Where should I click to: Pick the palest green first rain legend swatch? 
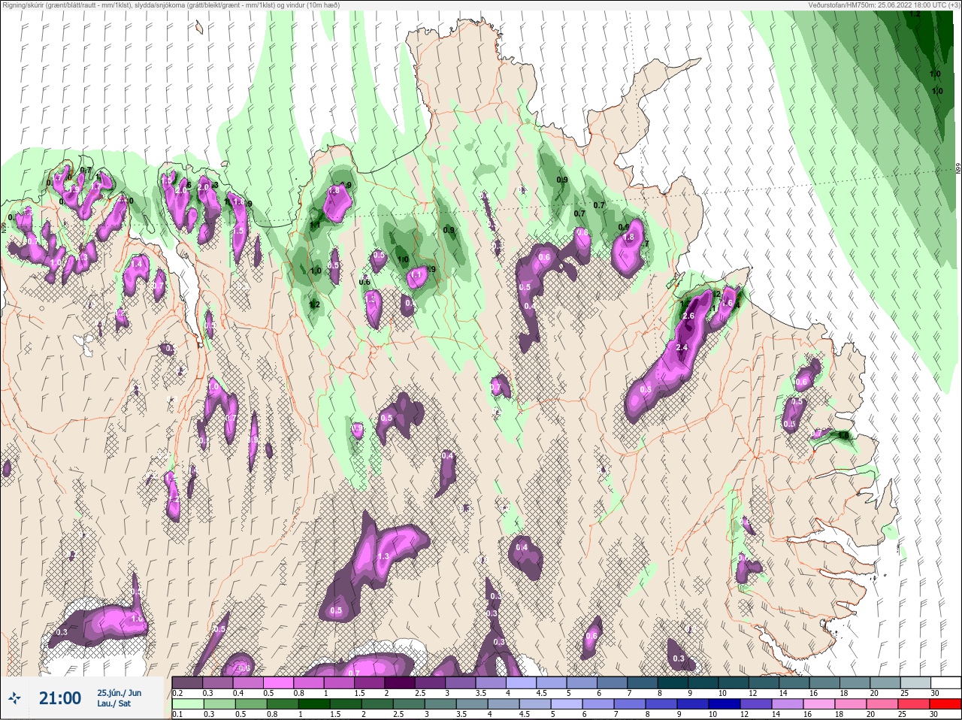coord(187,705)
